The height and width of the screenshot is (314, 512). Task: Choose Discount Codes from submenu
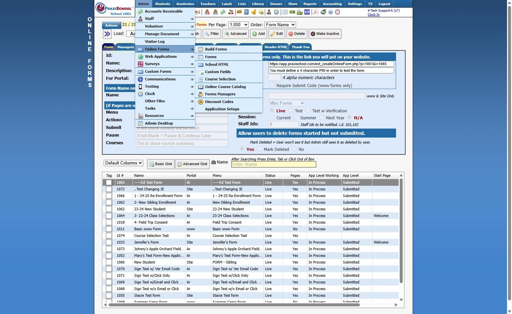(x=229, y=102)
